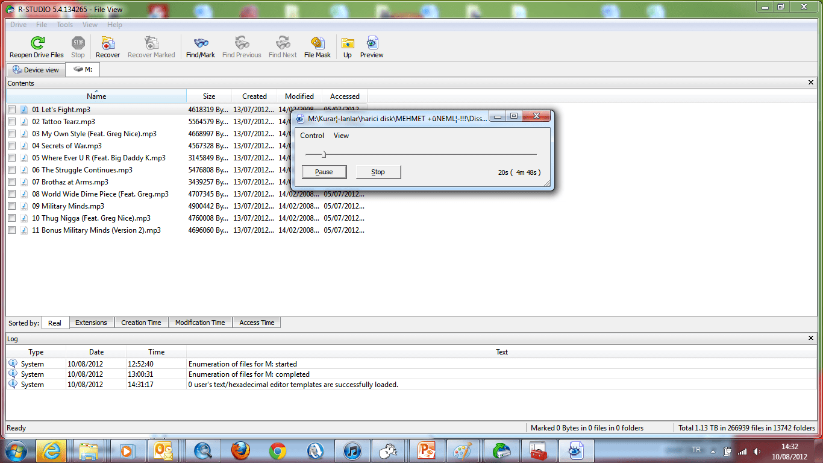Click the Up navigation toolbar icon
Viewport: 823px width, 463px height.
[347, 45]
